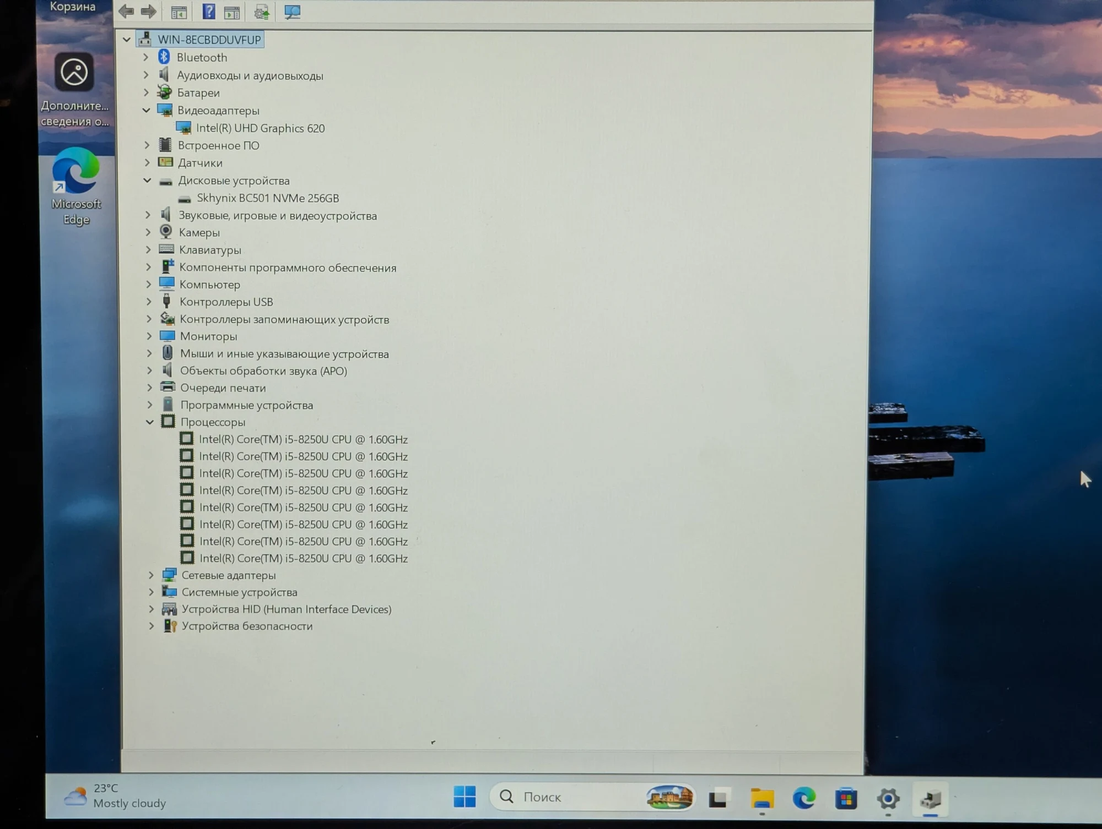This screenshot has height=829, width=1102.
Task: Select Устройства HID (Human Interface Devices)
Action: (287, 609)
